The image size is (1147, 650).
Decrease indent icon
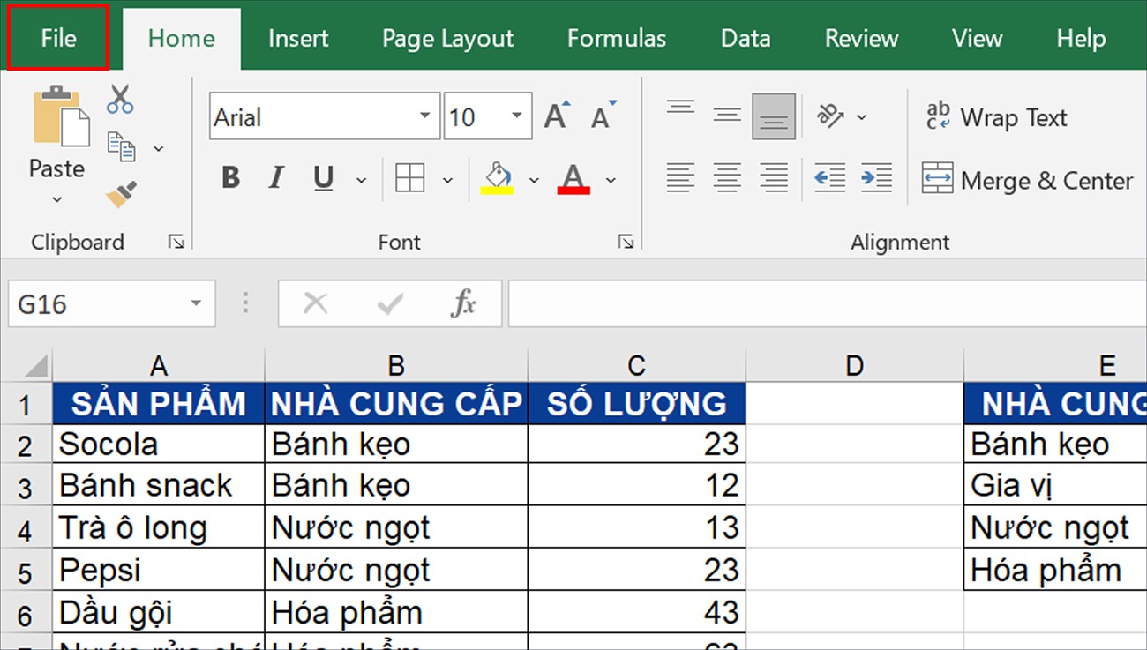(x=830, y=178)
